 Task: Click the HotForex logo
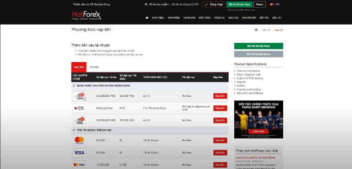(x=87, y=15)
